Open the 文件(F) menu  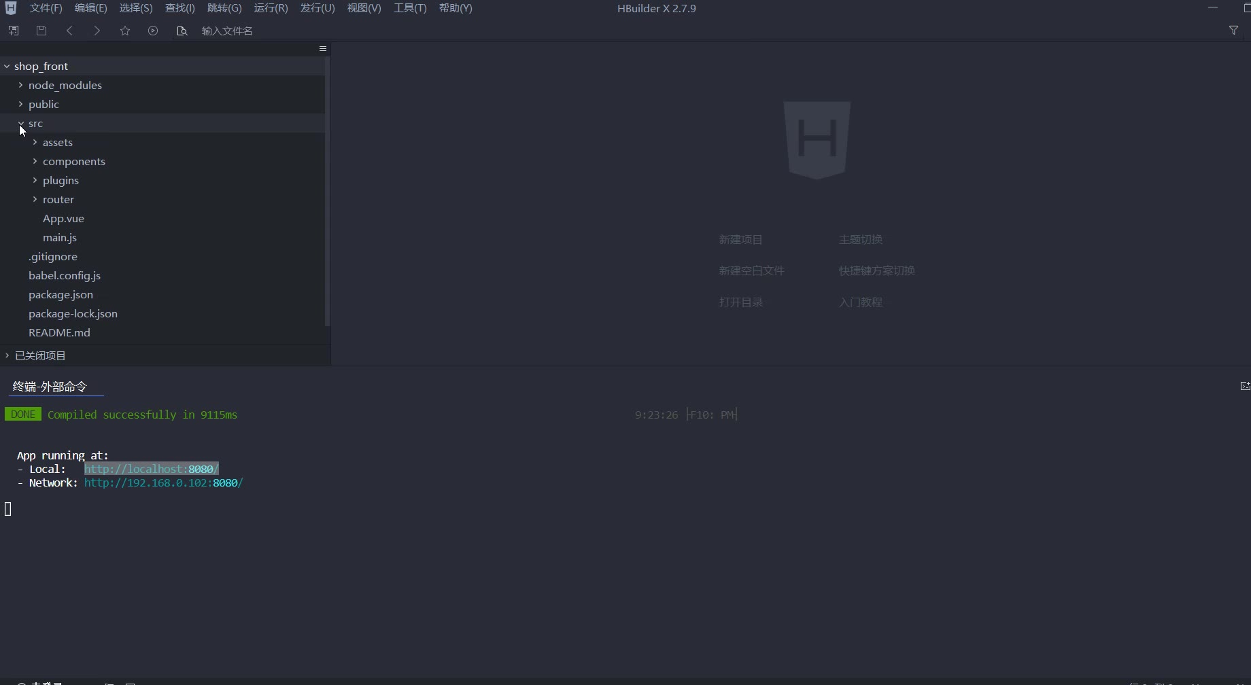click(46, 8)
